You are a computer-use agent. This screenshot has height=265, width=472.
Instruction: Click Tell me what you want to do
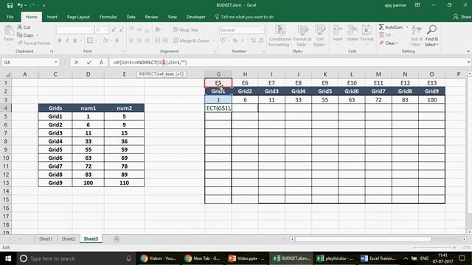pos(244,17)
